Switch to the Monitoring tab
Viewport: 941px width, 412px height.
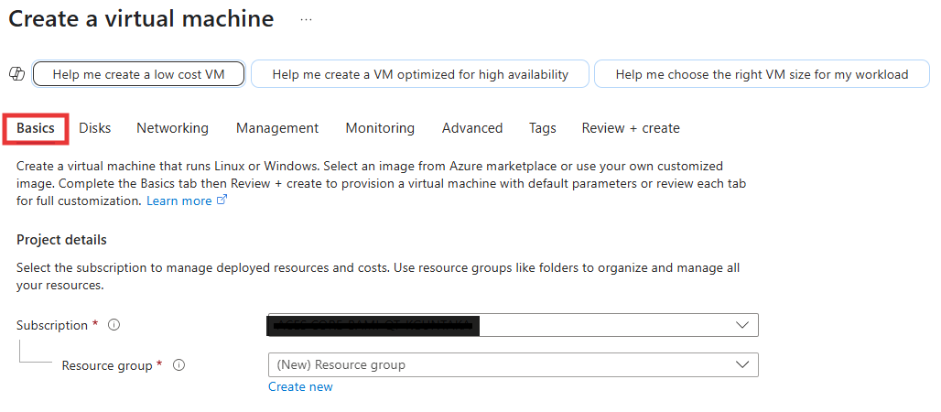click(380, 128)
